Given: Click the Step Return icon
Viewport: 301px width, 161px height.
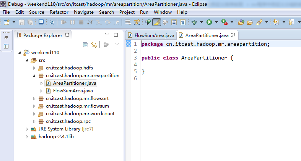Looking at the screenshot, I should tap(116, 23).
